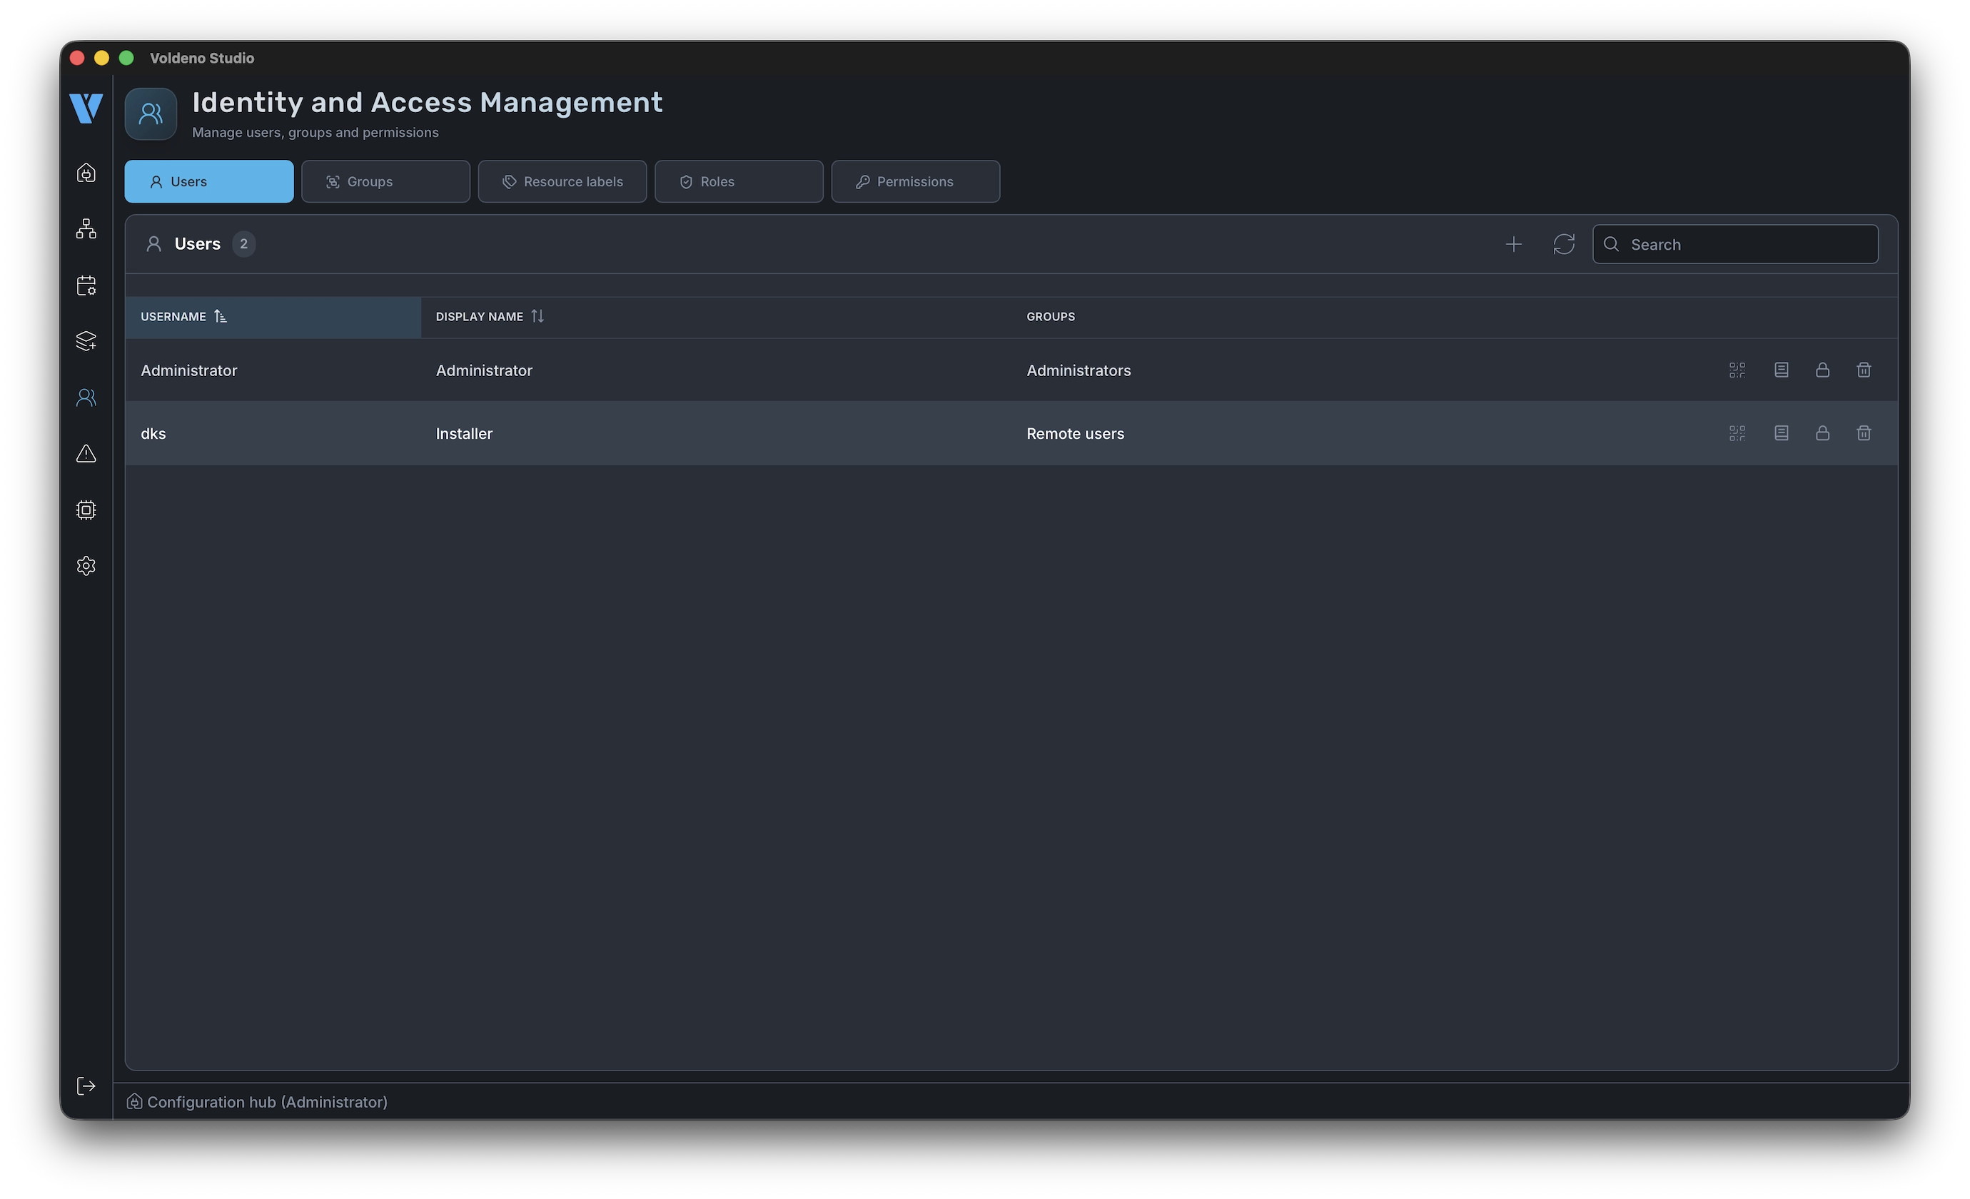Click the lock icon for Administrator
This screenshot has width=1970, height=1199.
[x=1822, y=370]
